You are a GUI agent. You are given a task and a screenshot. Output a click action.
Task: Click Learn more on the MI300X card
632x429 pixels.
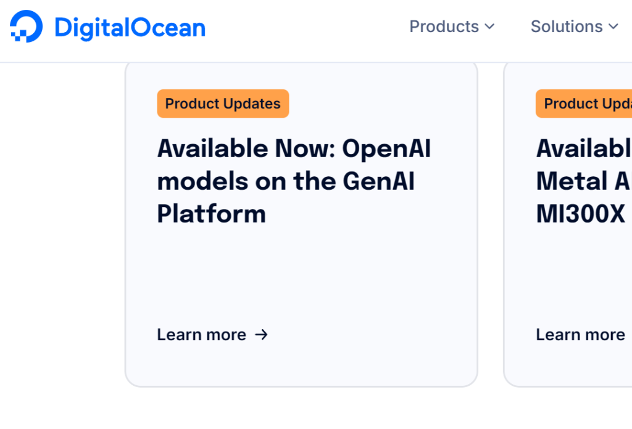point(580,335)
